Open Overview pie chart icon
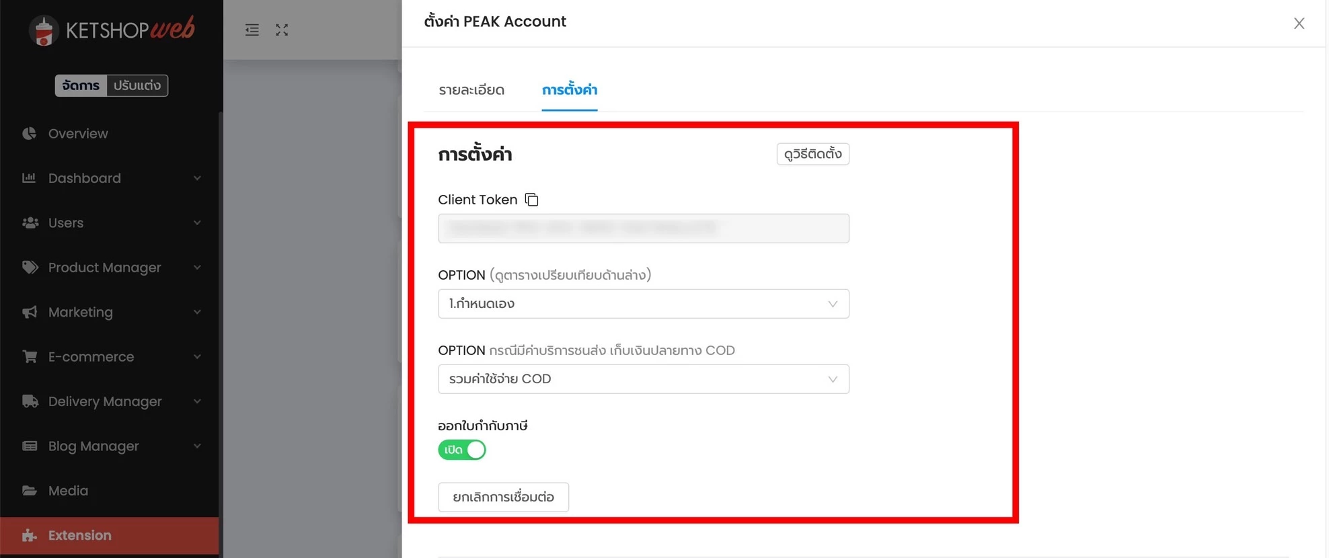 (30, 133)
